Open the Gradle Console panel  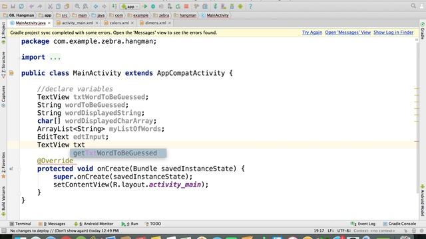tap(399, 224)
